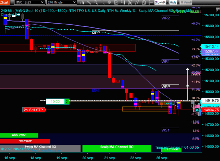220x161 pixels.
Task: Click the MS1 pivot label
Action: [96, 91]
